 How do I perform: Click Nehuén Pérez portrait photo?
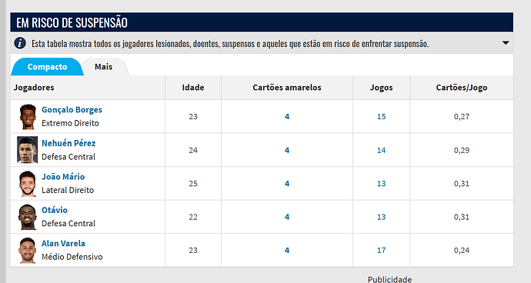28,150
